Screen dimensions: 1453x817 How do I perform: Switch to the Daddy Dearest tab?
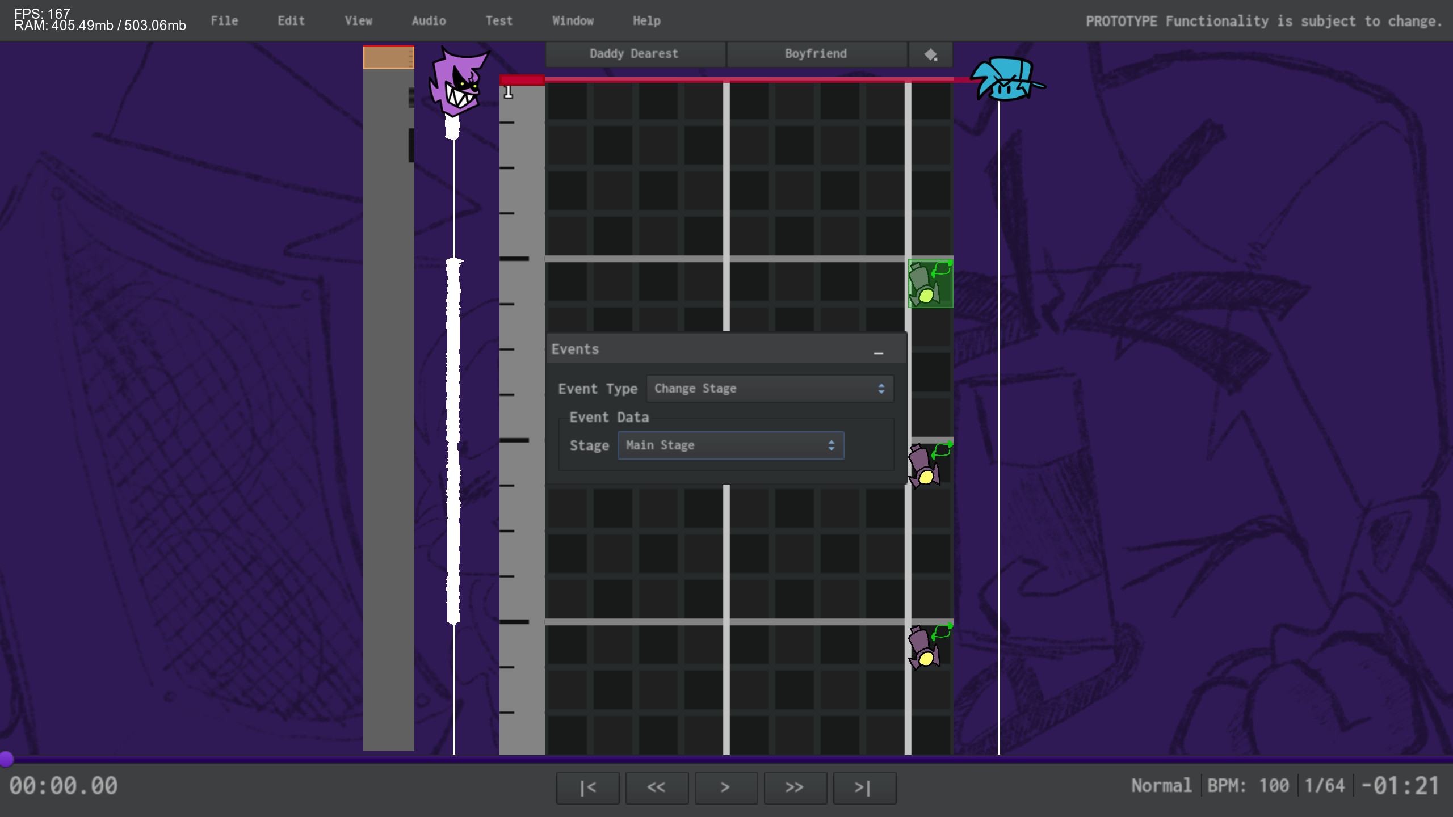(633, 54)
